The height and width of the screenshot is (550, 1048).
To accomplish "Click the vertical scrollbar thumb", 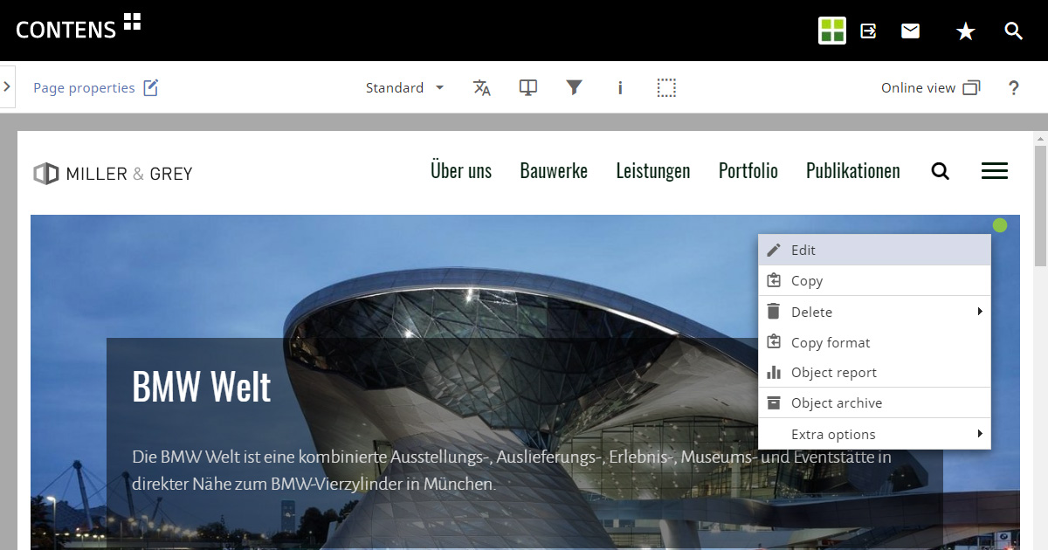I will click(x=1040, y=207).
